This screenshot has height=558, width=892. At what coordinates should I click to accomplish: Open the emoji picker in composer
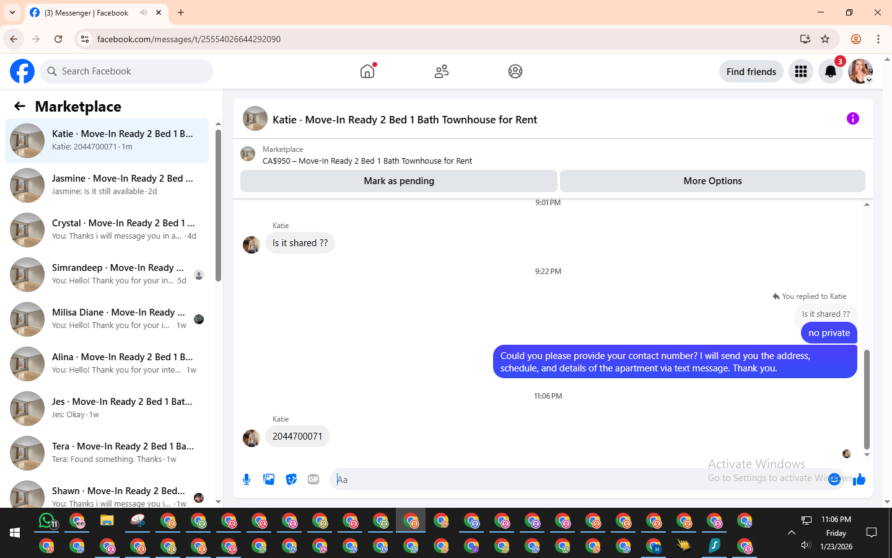[834, 479]
